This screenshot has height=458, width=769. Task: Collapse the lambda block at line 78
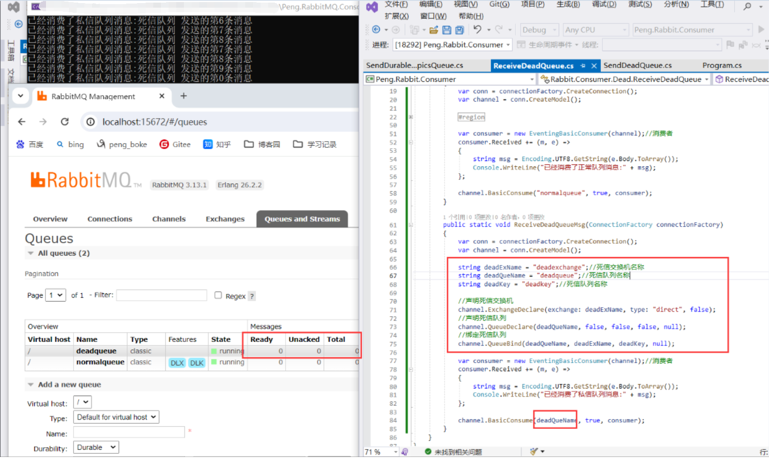[x=411, y=370]
